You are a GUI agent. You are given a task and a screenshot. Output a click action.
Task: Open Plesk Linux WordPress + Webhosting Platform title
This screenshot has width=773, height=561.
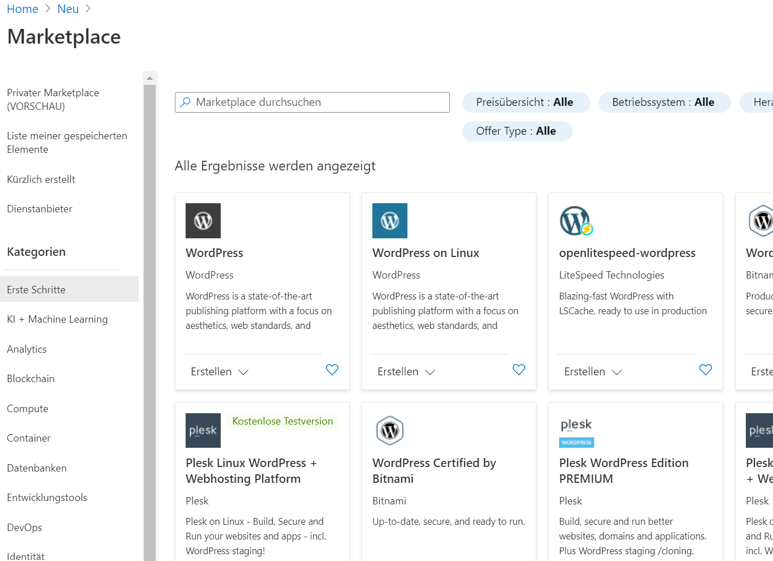pyautogui.click(x=251, y=471)
